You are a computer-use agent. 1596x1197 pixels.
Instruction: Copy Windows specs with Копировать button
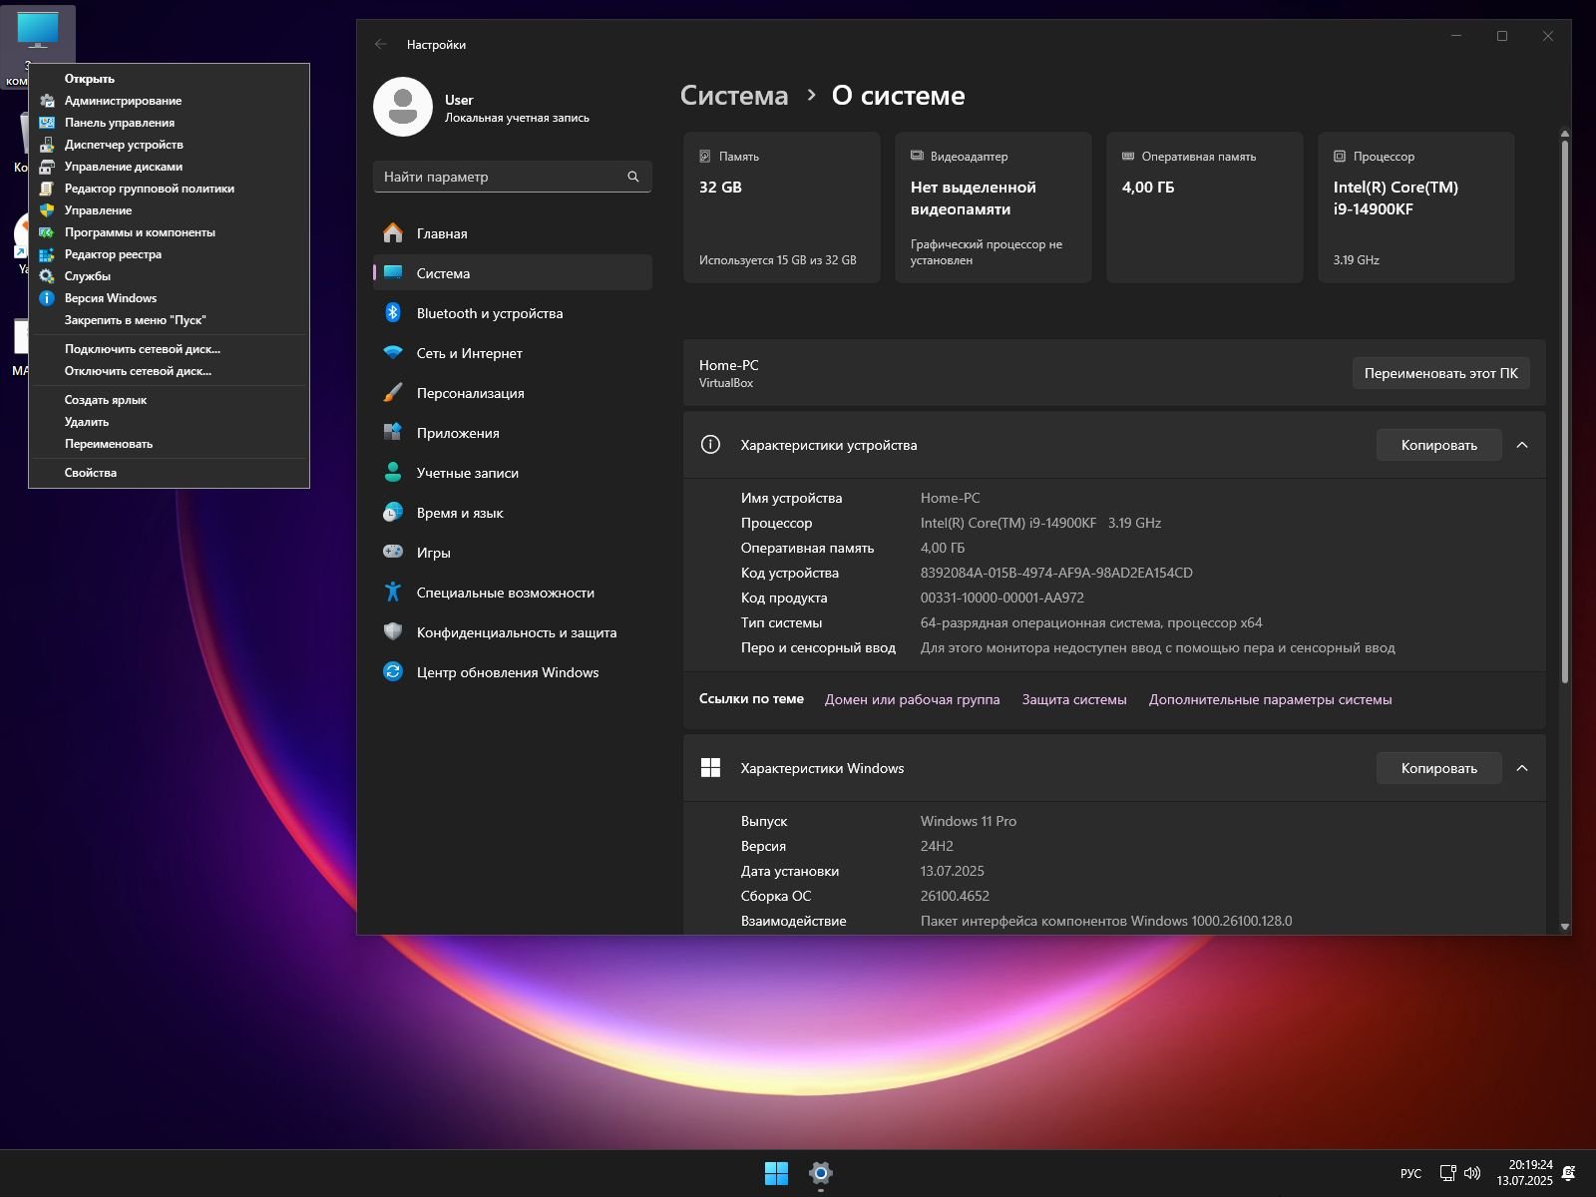1438,768
